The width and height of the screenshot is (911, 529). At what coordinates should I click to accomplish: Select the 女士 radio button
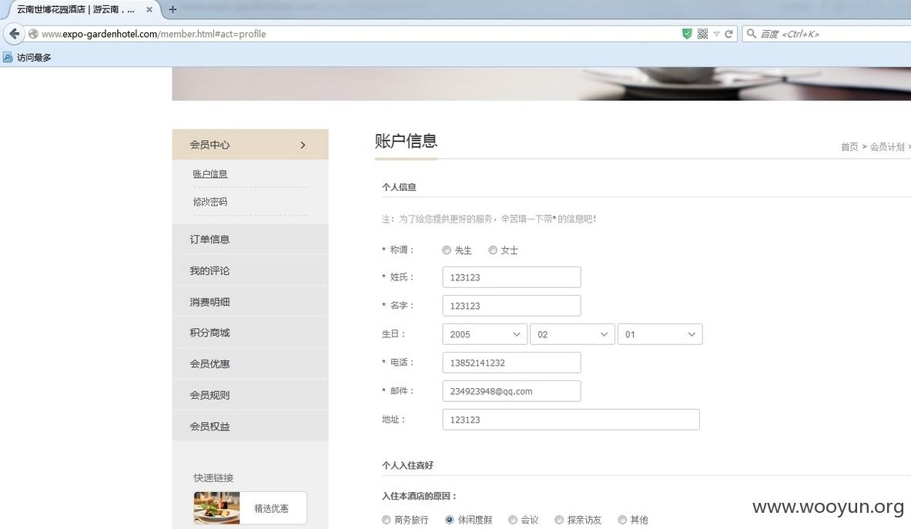click(493, 250)
